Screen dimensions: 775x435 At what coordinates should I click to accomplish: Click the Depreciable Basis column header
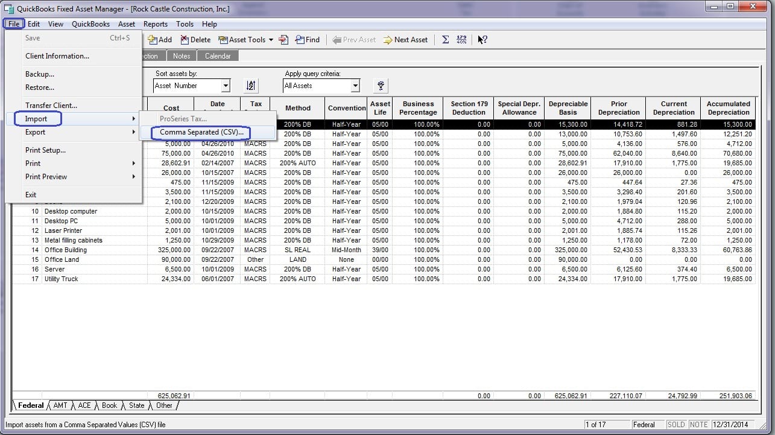point(568,108)
